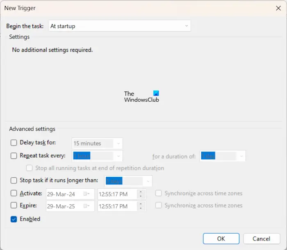Cancel the New Trigger dialog
287x250 pixels.
[262, 239]
